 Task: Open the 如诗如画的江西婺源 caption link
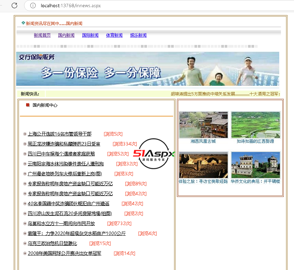pos(256,141)
